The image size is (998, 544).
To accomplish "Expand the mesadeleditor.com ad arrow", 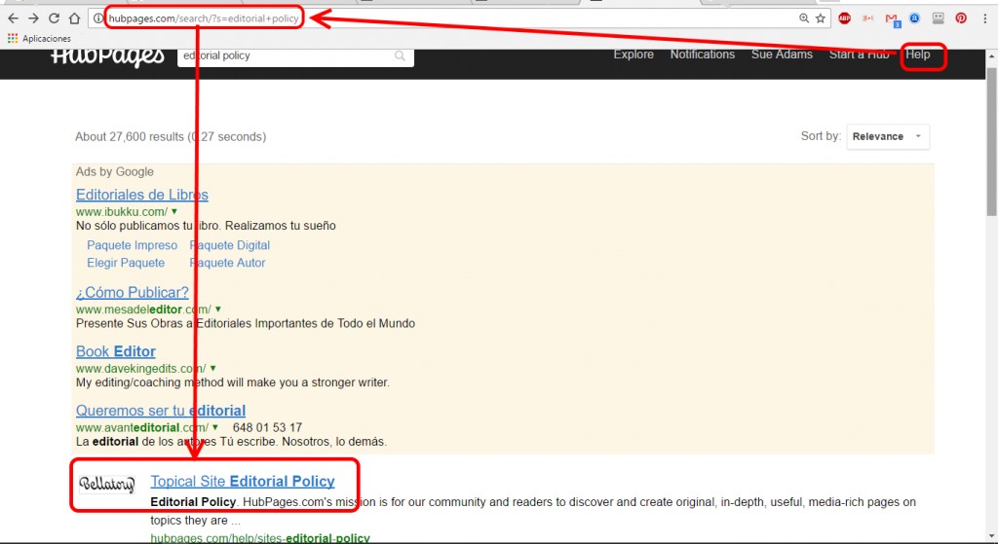I will click(218, 309).
